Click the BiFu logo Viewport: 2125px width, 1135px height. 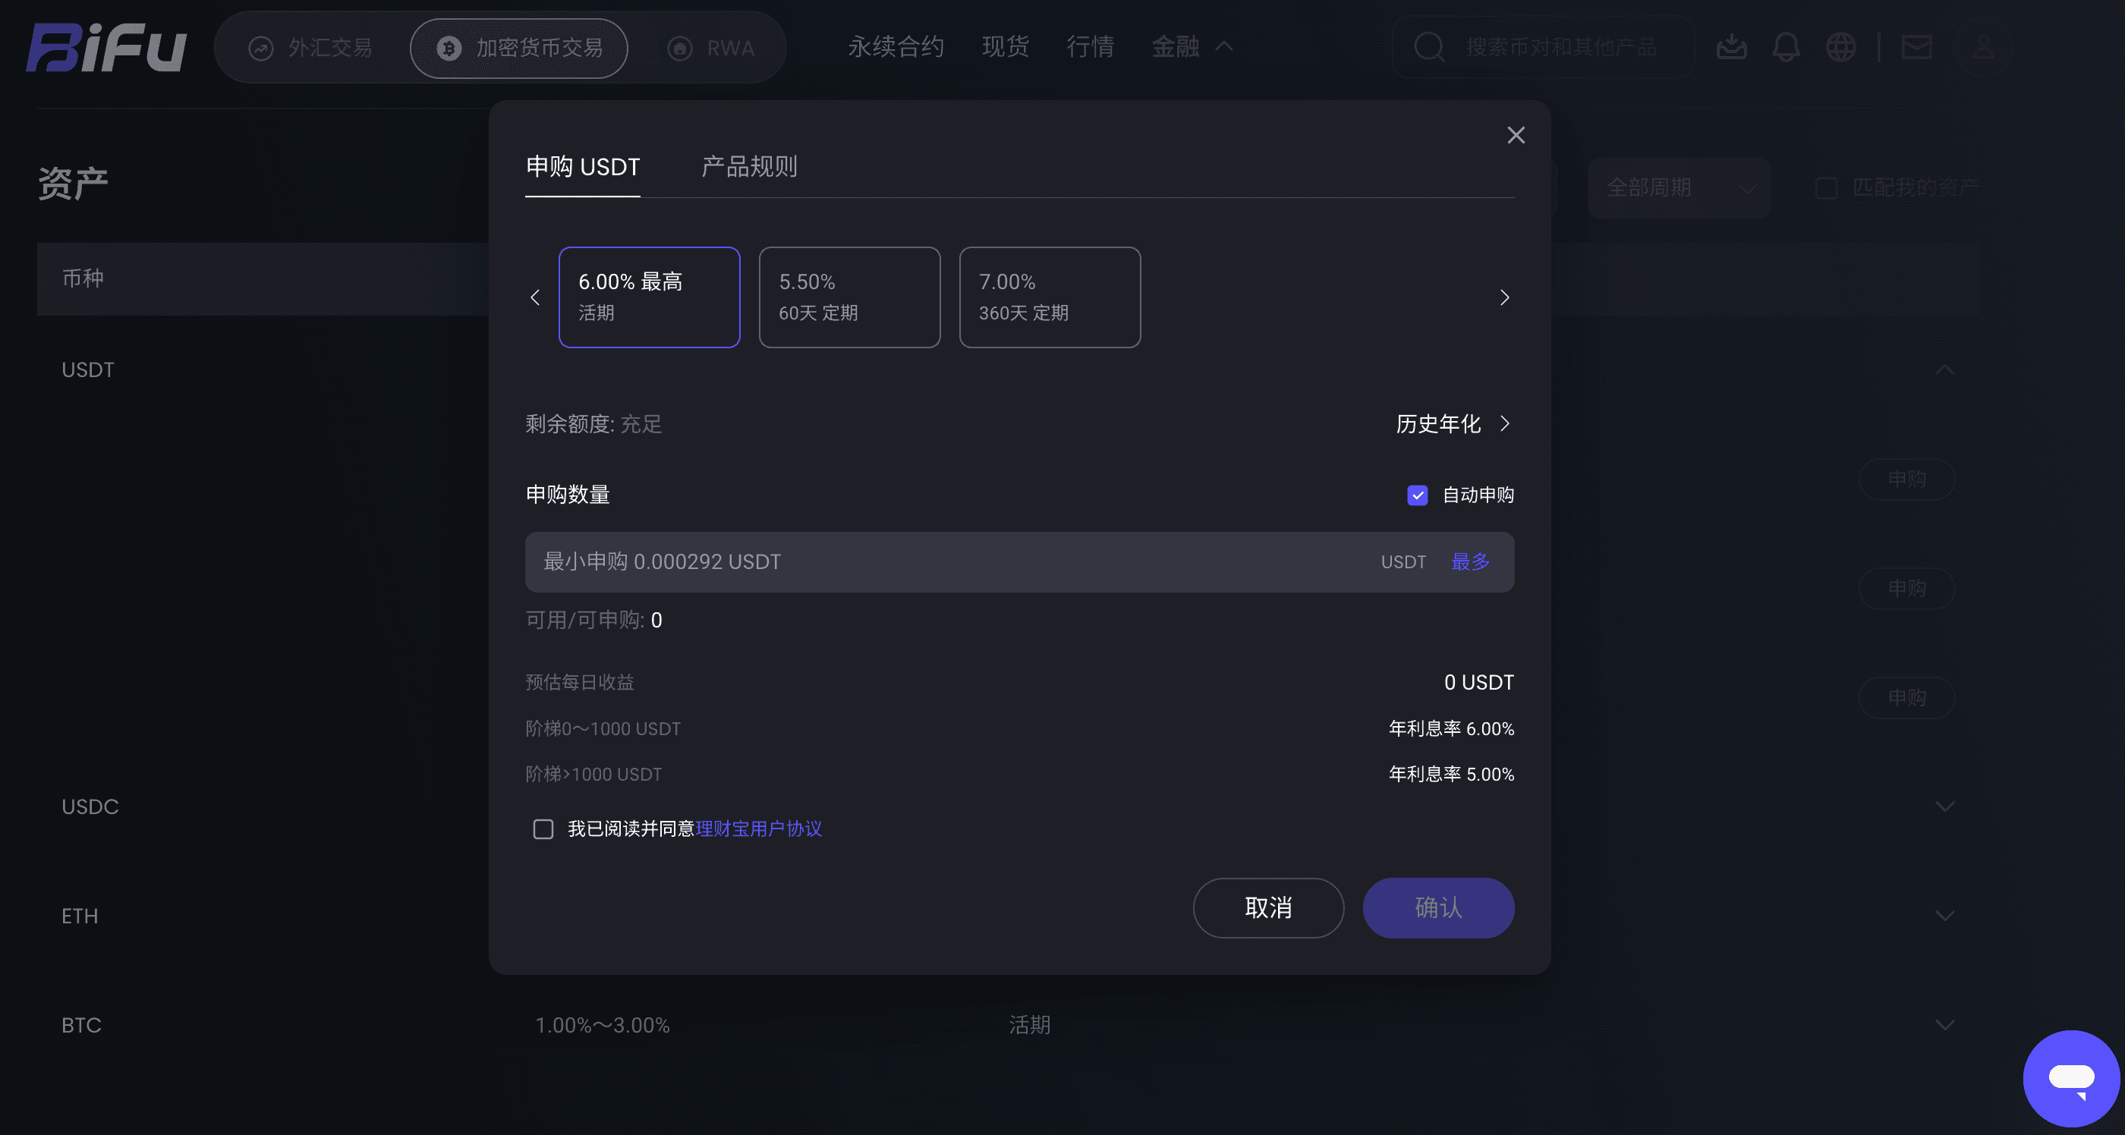point(106,48)
